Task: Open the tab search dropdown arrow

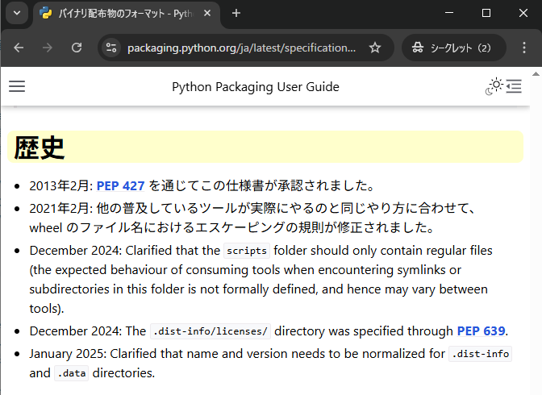Action: pos(17,14)
